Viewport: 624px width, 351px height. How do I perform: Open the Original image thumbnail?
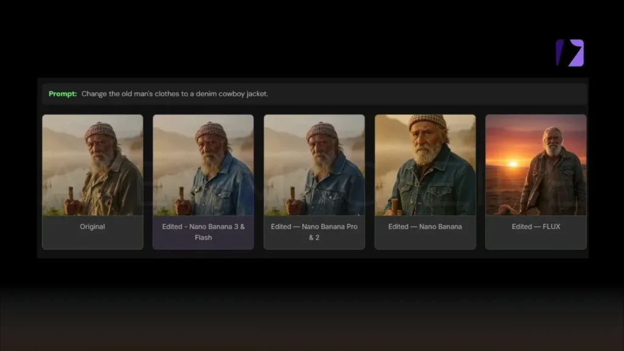(x=93, y=165)
